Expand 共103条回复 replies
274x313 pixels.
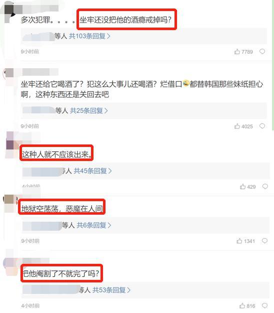(89, 36)
